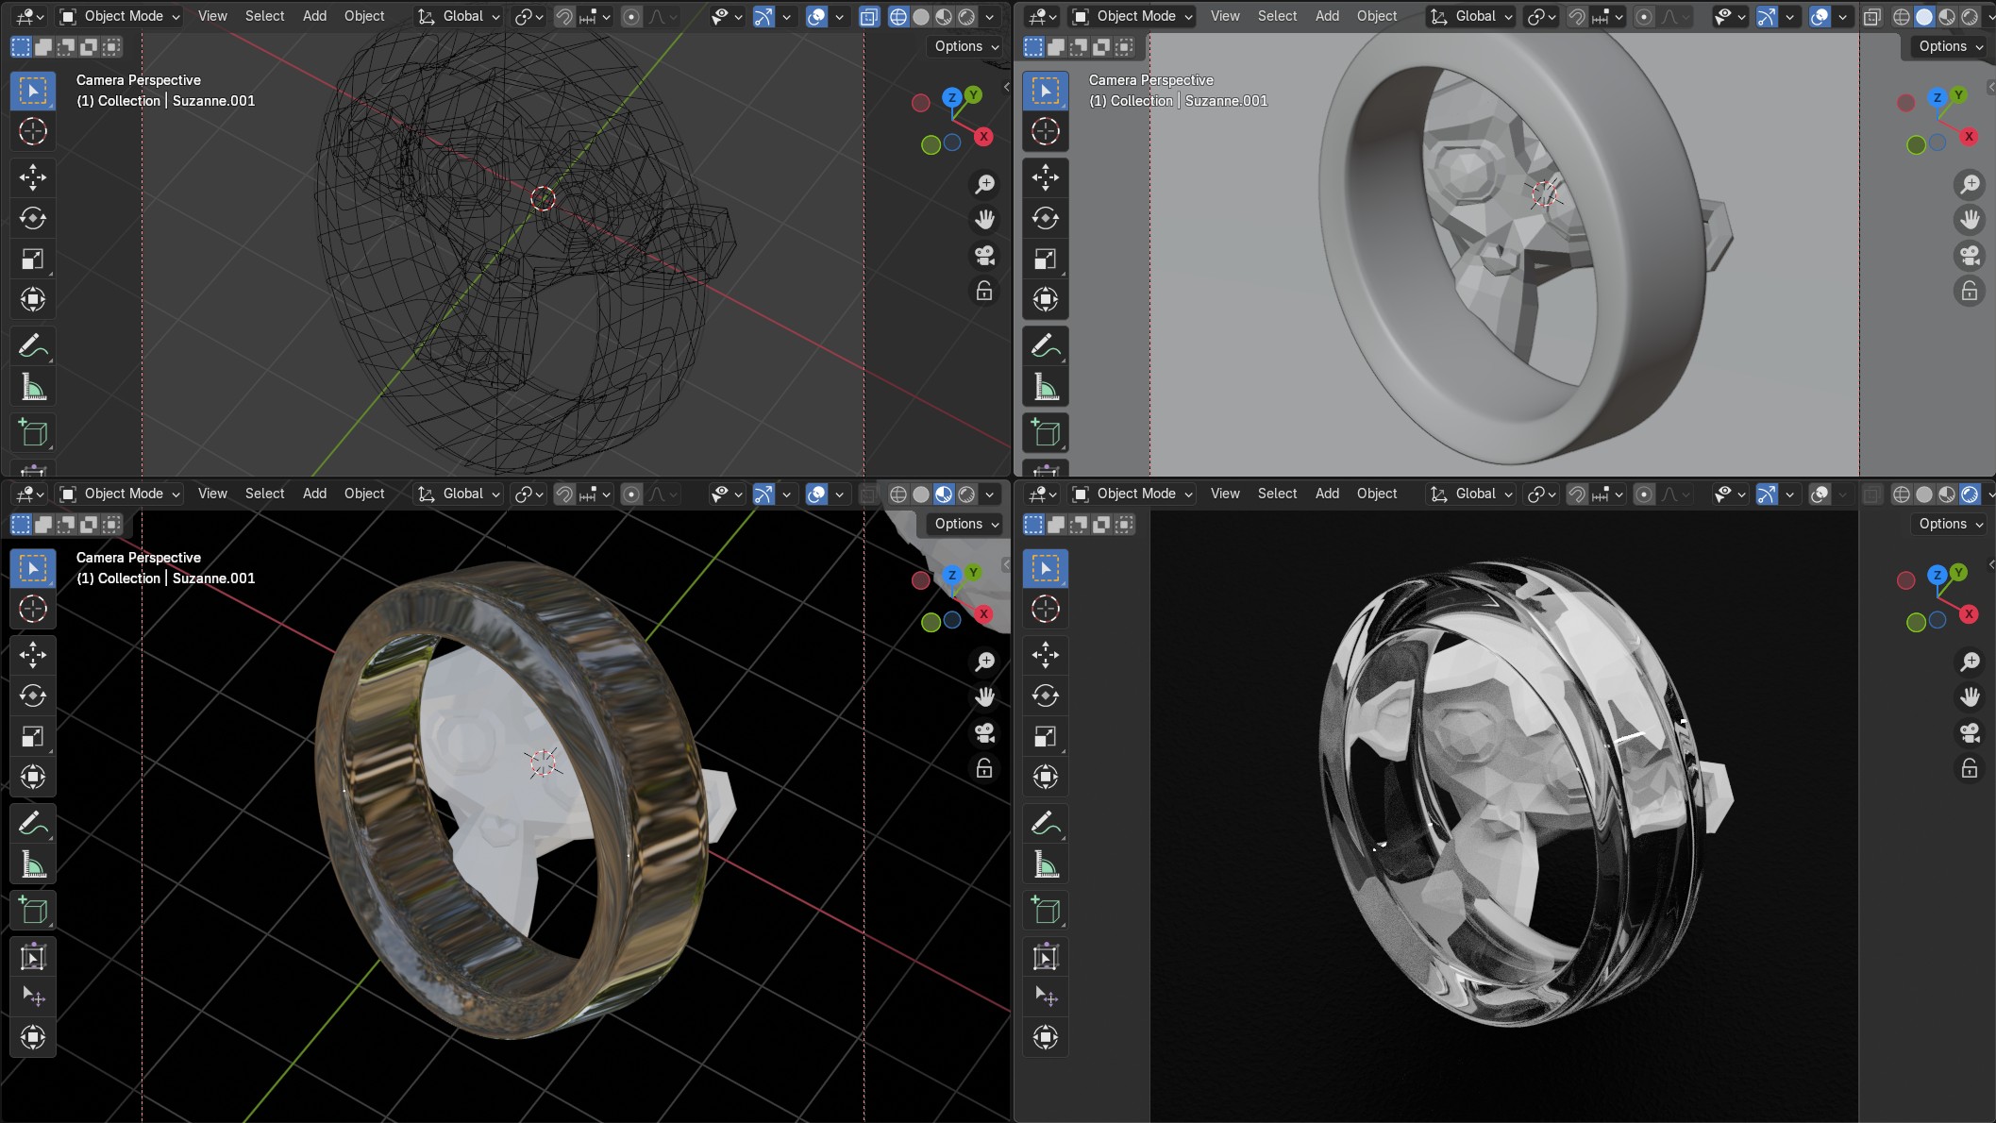Toggle snapping magnet in bottom-right viewport header
This screenshot has height=1123, width=1996.
point(1576,494)
